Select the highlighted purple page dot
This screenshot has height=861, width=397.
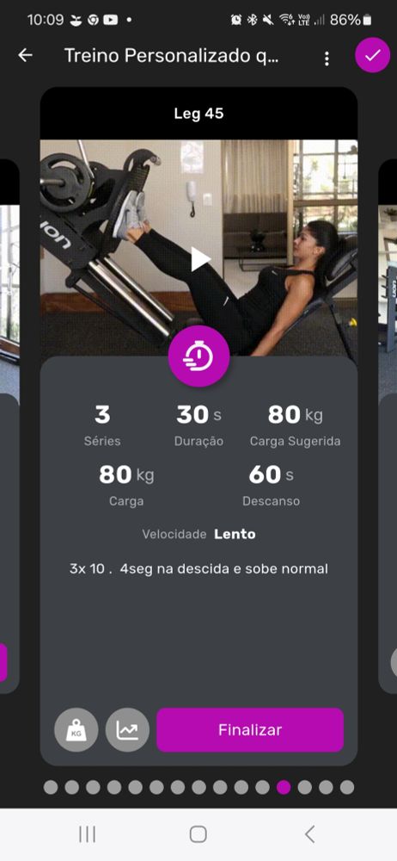tap(284, 788)
